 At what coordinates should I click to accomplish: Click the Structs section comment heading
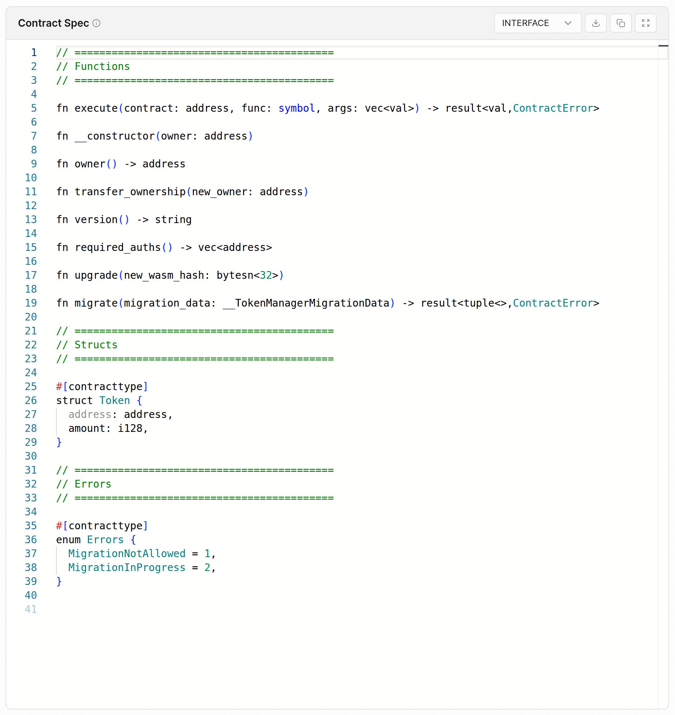pyautogui.click(x=96, y=345)
